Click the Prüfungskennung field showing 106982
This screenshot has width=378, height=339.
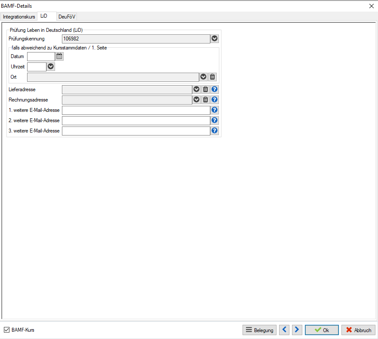[136, 39]
